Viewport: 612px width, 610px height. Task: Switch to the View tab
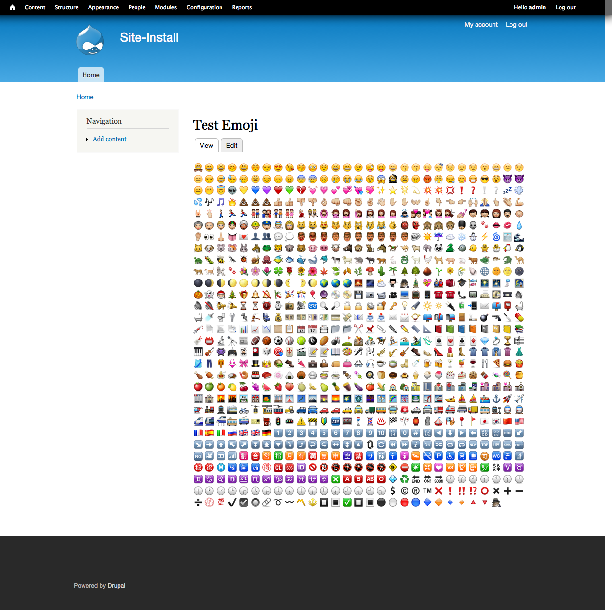206,145
